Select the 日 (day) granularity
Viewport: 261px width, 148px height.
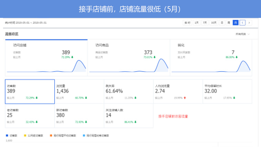click(x=222, y=23)
